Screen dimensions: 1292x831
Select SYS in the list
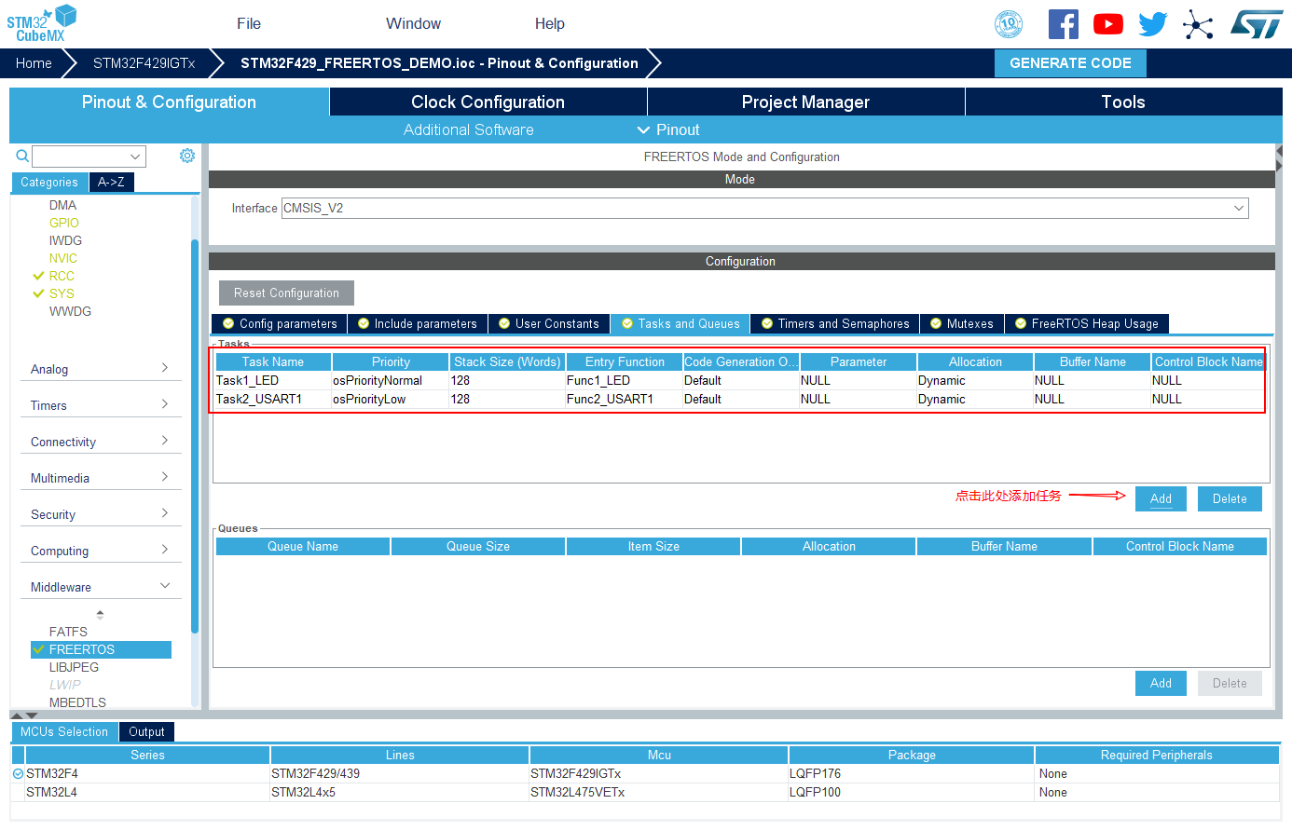point(62,293)
